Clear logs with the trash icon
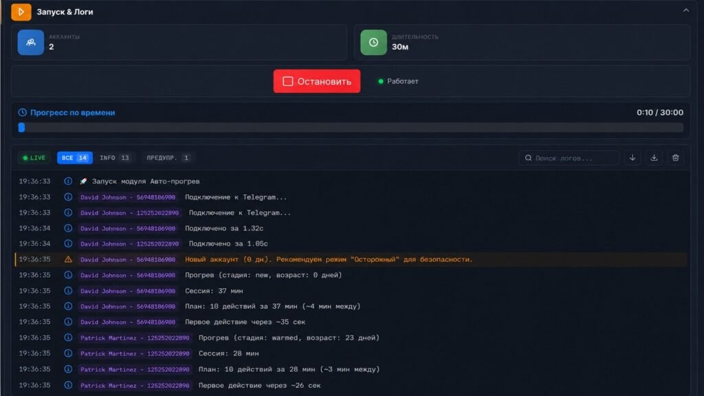The height and width of the screenshot is (396, 704). (675, 158)
